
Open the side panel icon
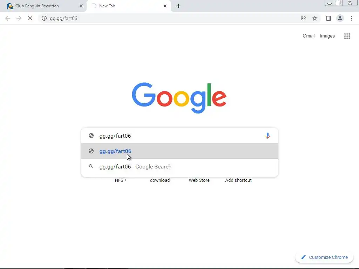(329, 18)
